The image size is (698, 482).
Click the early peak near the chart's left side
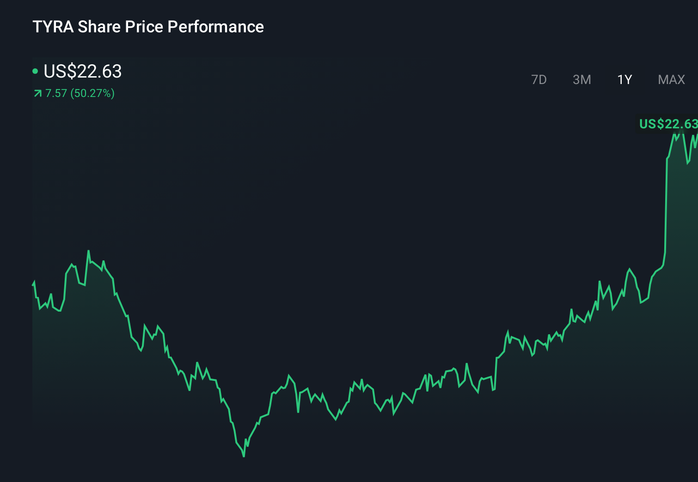89,251
